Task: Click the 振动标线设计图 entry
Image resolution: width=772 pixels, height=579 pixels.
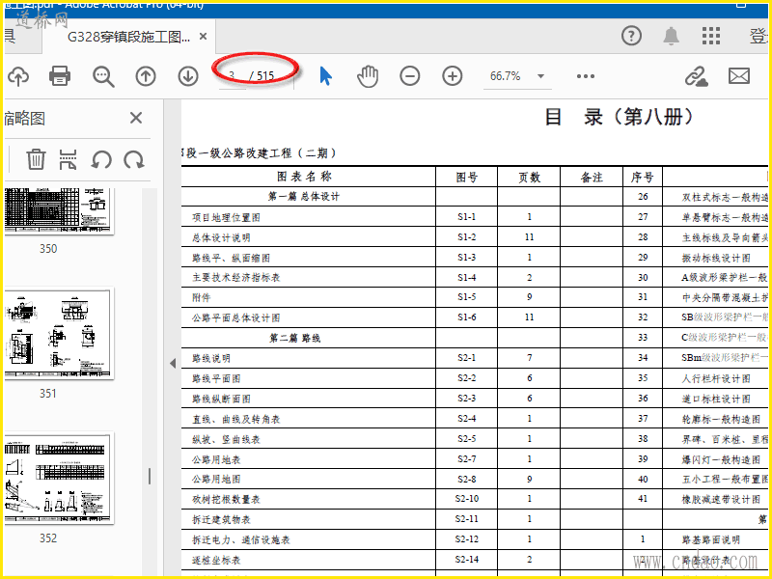Action: (716, 258)
